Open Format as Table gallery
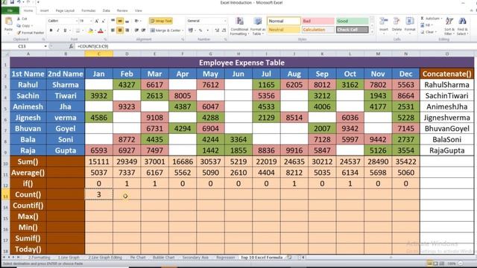Screen dimensions: 477x268 [x=258, y=26]
